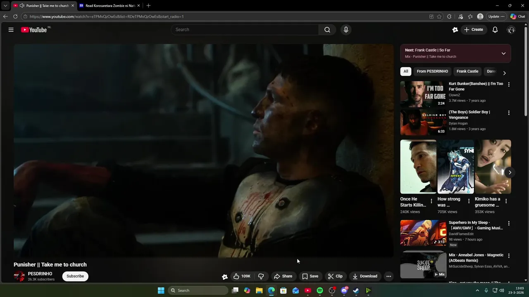Dislike the Punisher video
529x297 pixels.
(x=261, y=276)
